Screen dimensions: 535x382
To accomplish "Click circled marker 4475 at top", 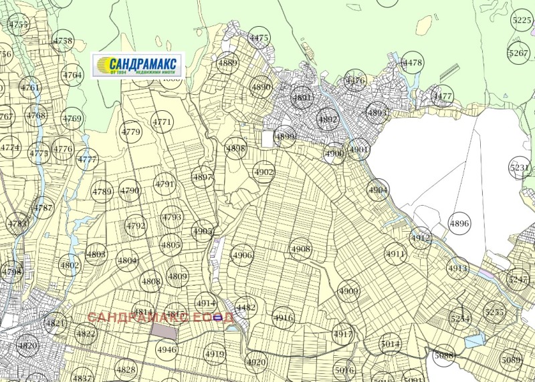I will coord(258,38).
